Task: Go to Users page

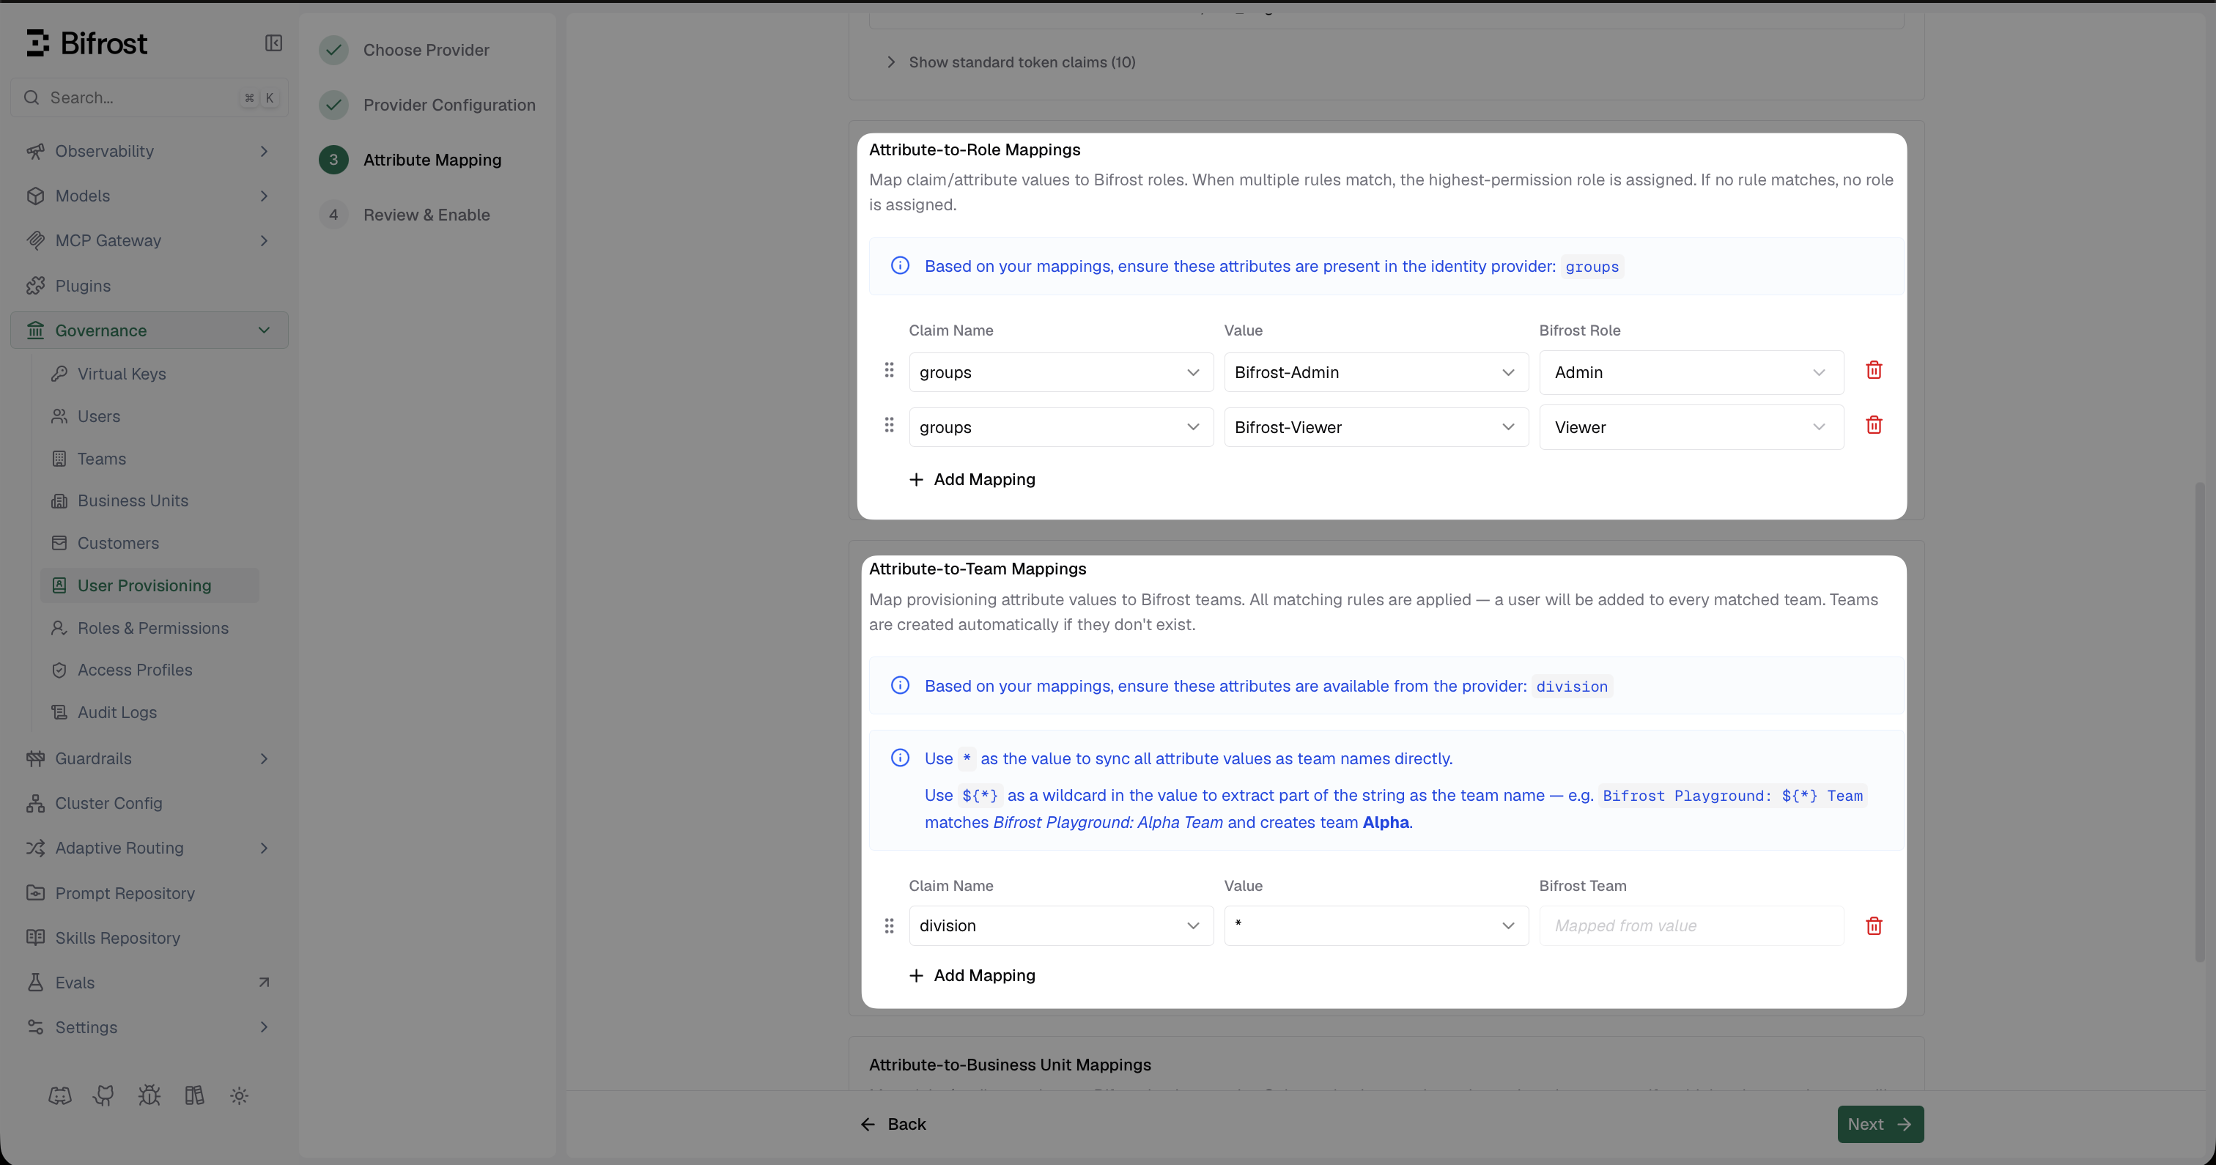Action: tap(149, 416)
